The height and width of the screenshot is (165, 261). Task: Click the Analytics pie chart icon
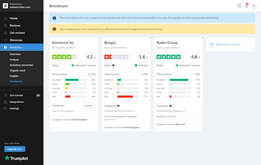pyautogui.click(x=5, y=47)
